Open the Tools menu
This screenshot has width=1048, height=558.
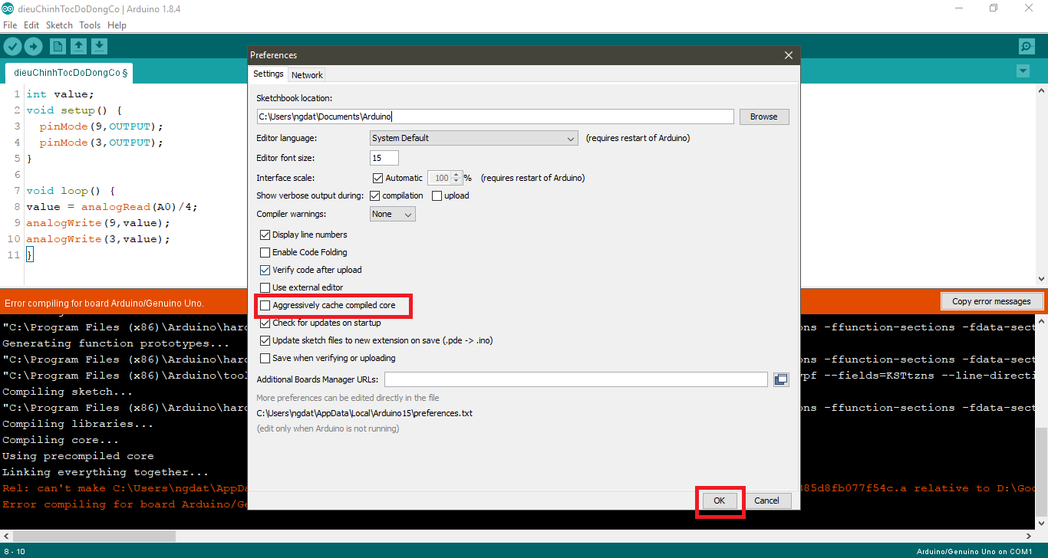[89, 25]
